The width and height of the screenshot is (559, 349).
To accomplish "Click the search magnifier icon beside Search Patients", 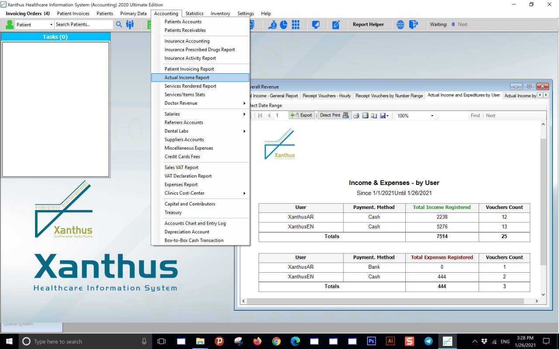I will tap(119, 24).
